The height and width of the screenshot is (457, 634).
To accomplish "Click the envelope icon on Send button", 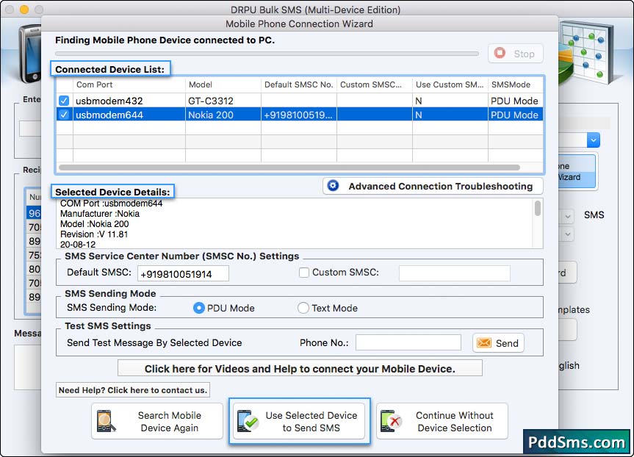I will (x=484, y=343).
